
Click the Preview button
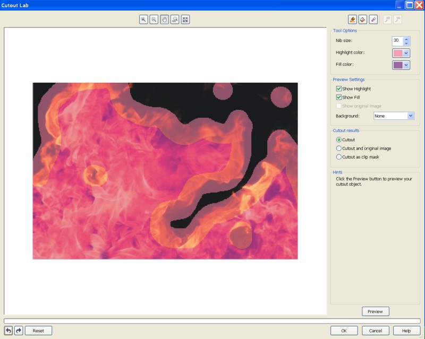click(376, 311)
